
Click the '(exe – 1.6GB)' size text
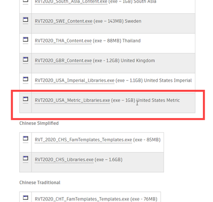(109, 159)
